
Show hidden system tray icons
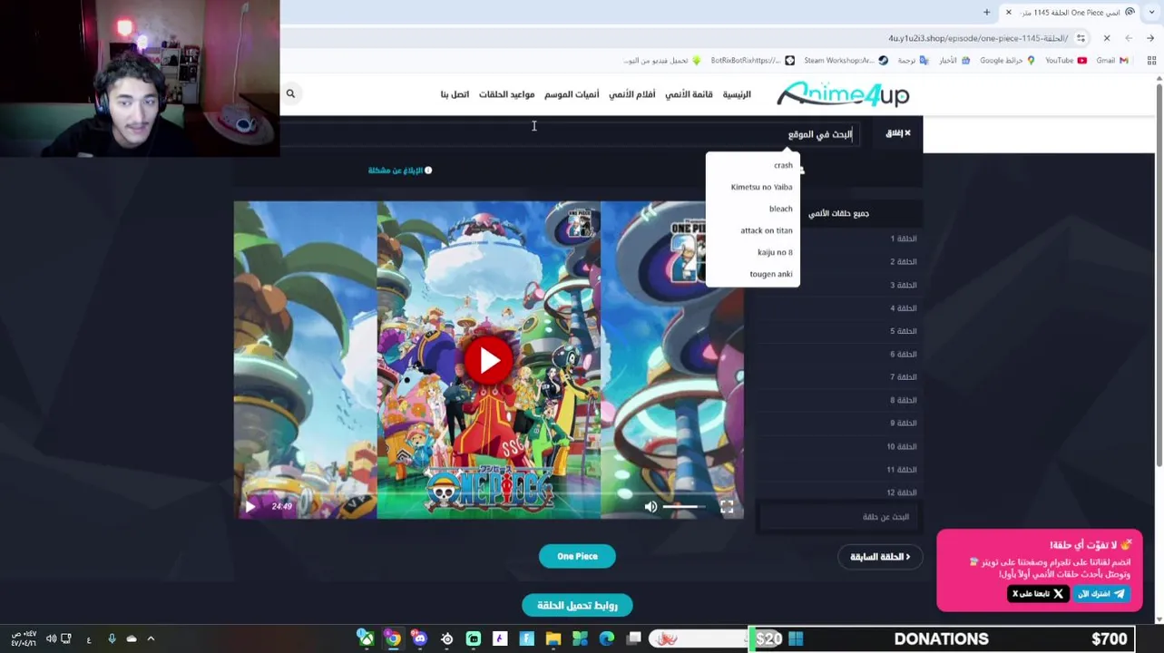tap(151, 639)
